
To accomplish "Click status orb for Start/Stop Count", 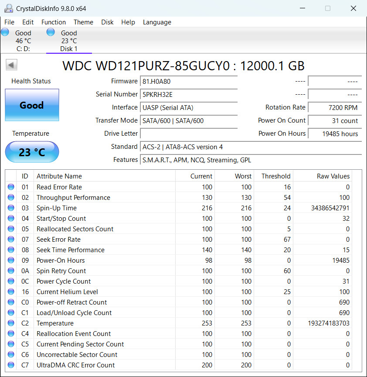I will click(11, 218).
